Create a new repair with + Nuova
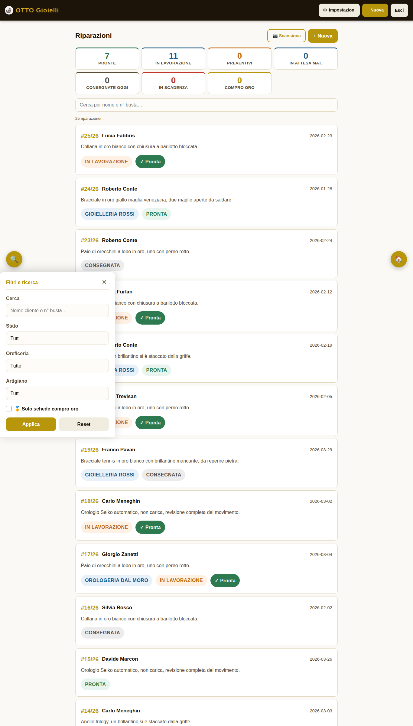The height and width of the screenshot is (726, 413). pos(323,36)
